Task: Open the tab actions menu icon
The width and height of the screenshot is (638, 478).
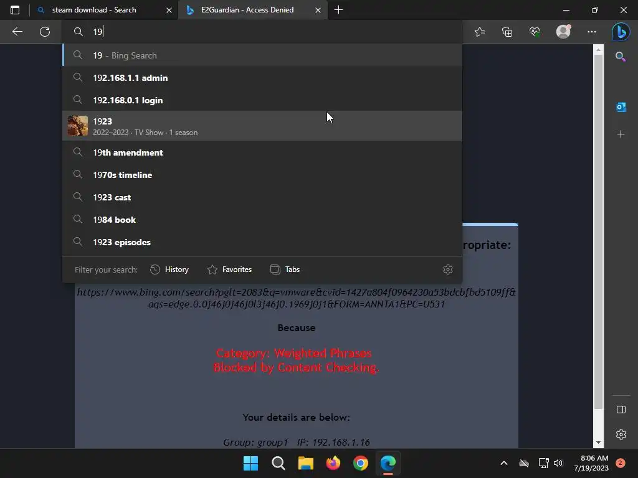Action: pos(15,10)
